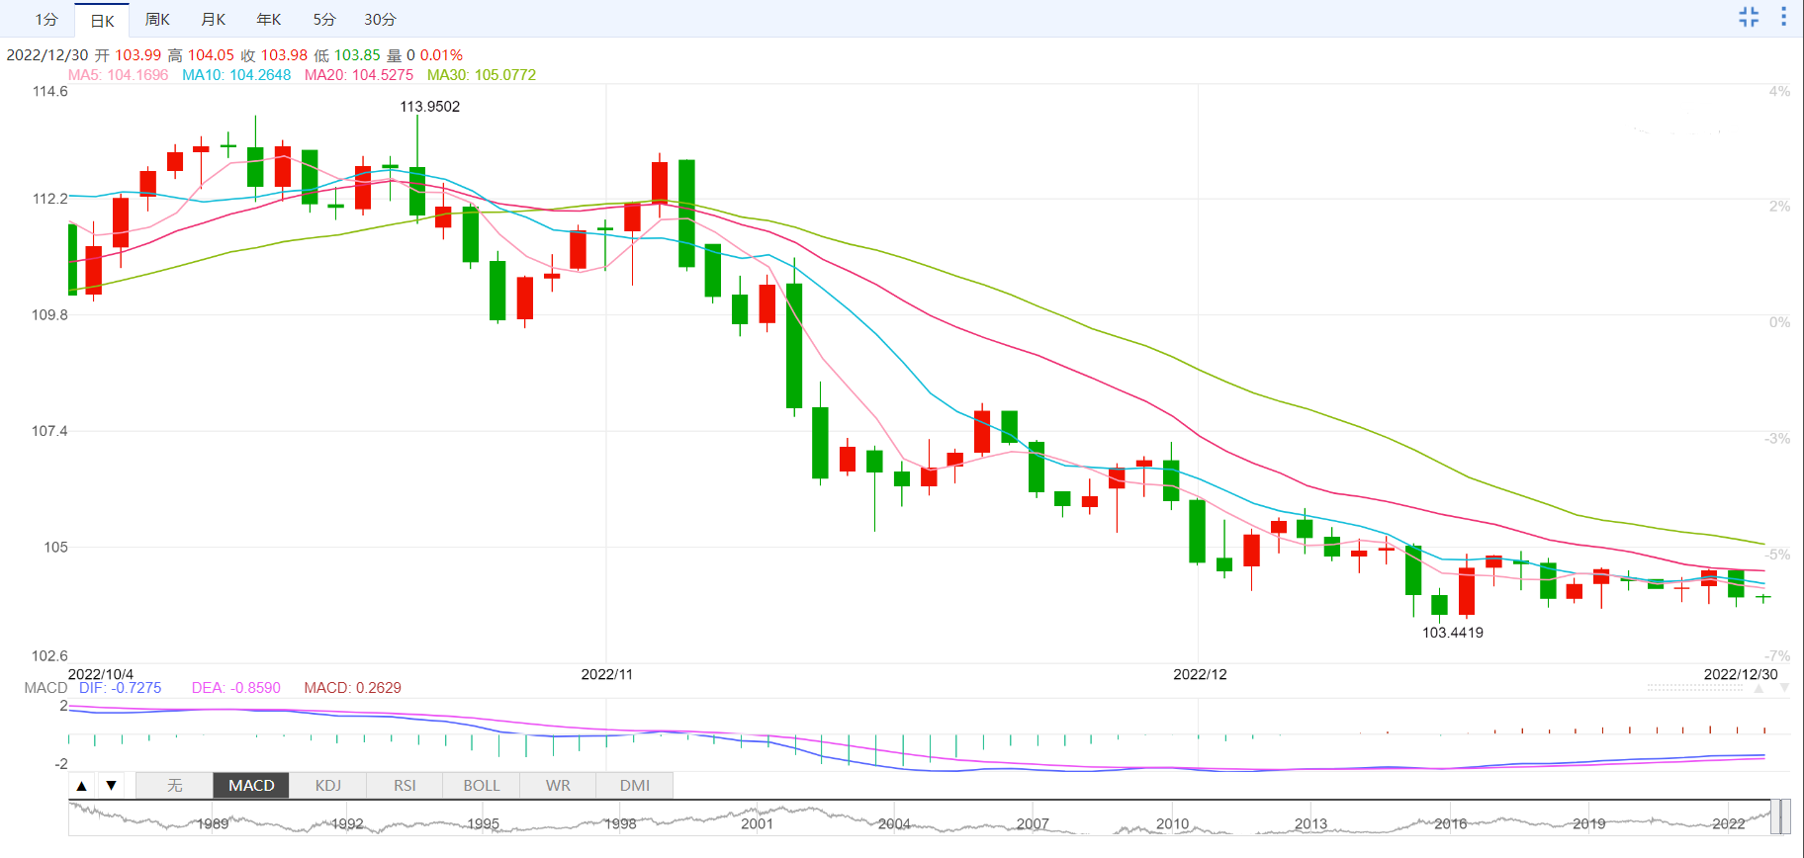Open the 年K yearly chart tab
Image resolution: width=1804 pixels, height=858 pixels.
click(x=269, y=20)
